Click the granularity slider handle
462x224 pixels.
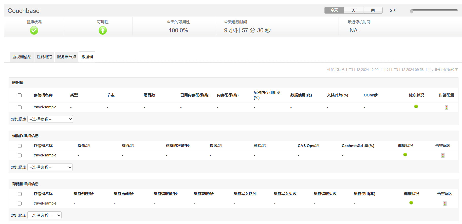tap(412, 11)
